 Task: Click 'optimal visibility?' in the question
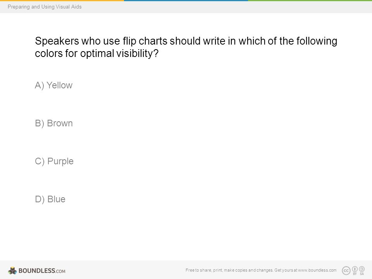tap(119, 53)
